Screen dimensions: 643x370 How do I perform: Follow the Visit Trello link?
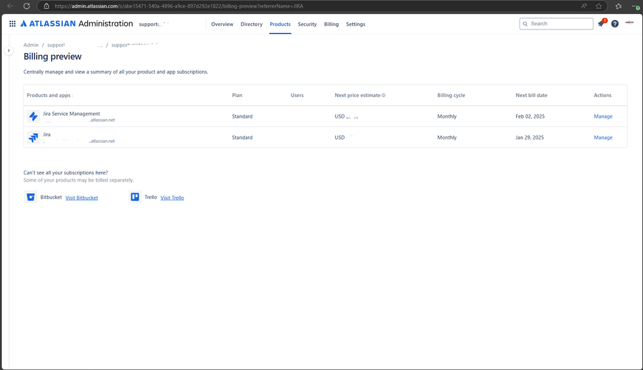click(172, 198)
